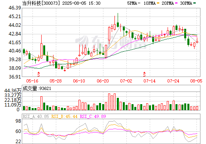This screenshot has height=144, width=206.
Task: Click the RSI_C:49.89 indicator label
Action: 93,116
